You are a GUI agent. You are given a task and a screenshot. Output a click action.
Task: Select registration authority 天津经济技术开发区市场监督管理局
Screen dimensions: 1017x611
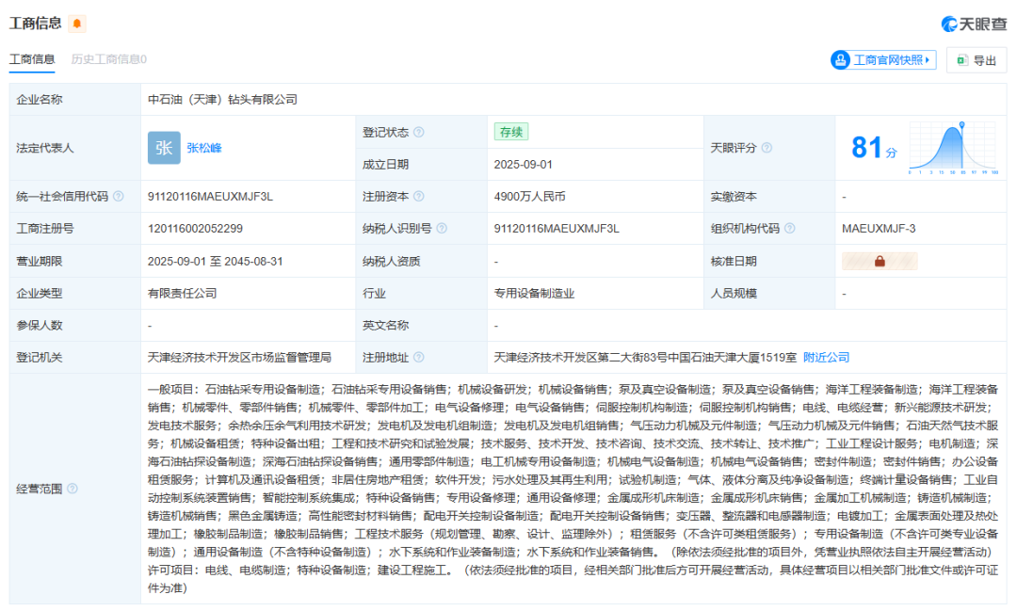point(239,358)
